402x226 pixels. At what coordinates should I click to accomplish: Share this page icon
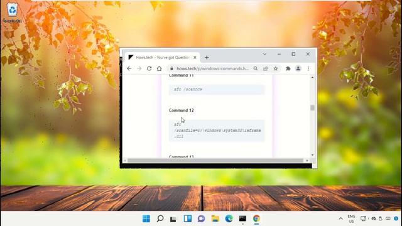pos(266,68)
